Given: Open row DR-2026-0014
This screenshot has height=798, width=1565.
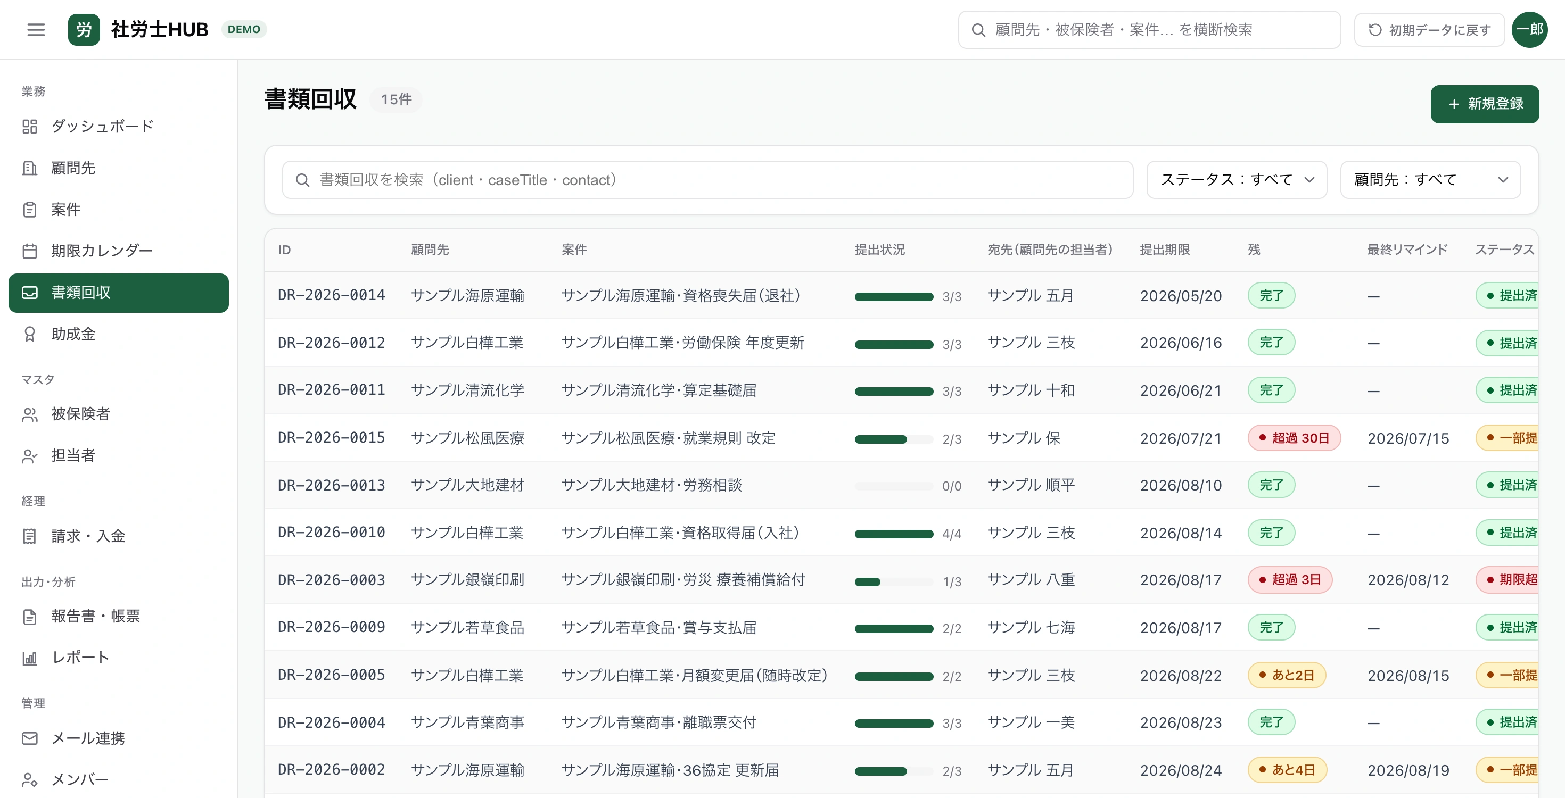Looking at the screenshot, I should (902, 296).
